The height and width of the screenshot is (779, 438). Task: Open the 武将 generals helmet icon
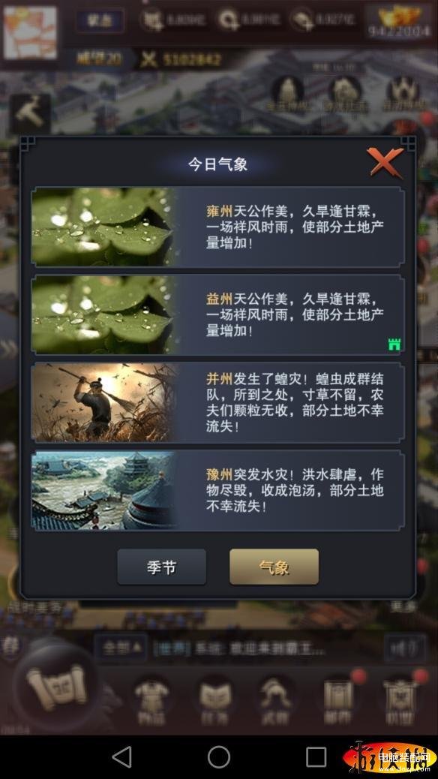275,702
